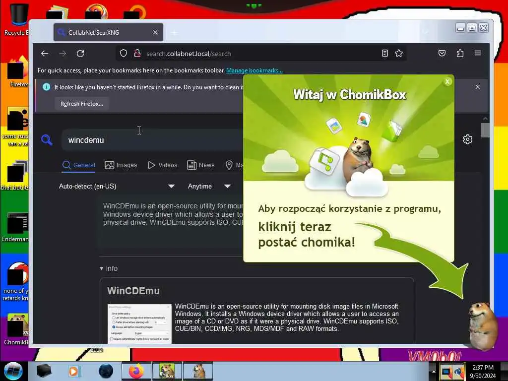Screen dimensions: 508x381
Task: Open the media player taskbar icon
Action: (73, 371)
